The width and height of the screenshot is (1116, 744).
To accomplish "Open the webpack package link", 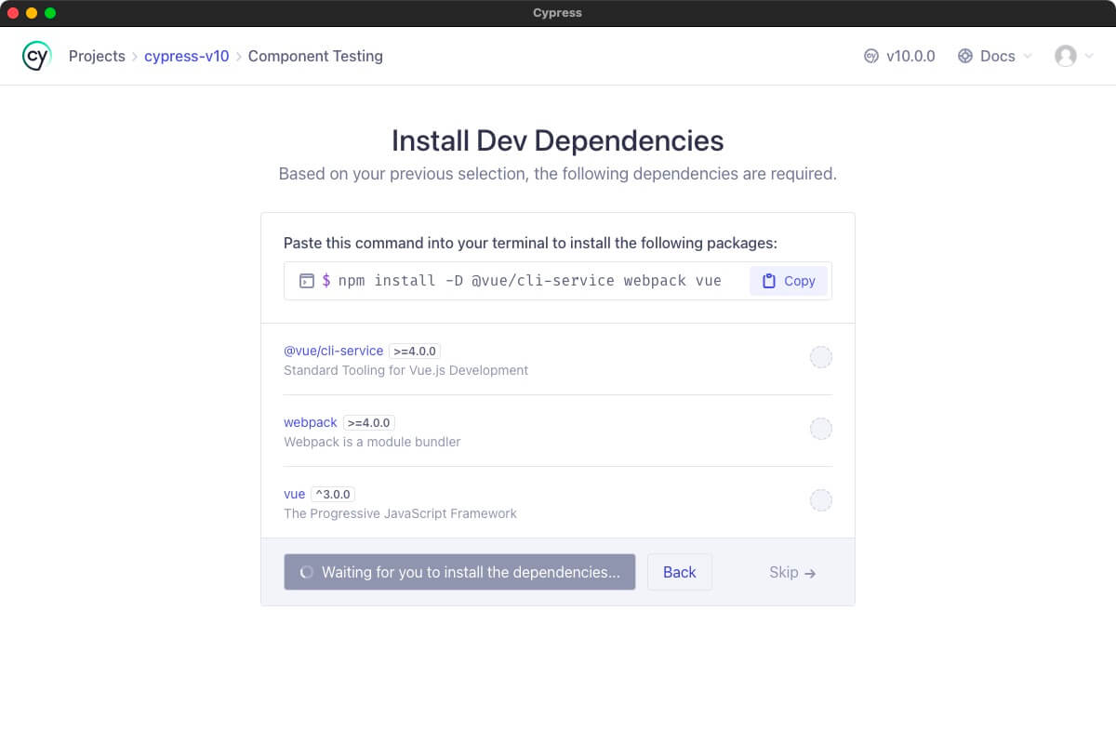I will pyautogui.click(x=310, y=422).
